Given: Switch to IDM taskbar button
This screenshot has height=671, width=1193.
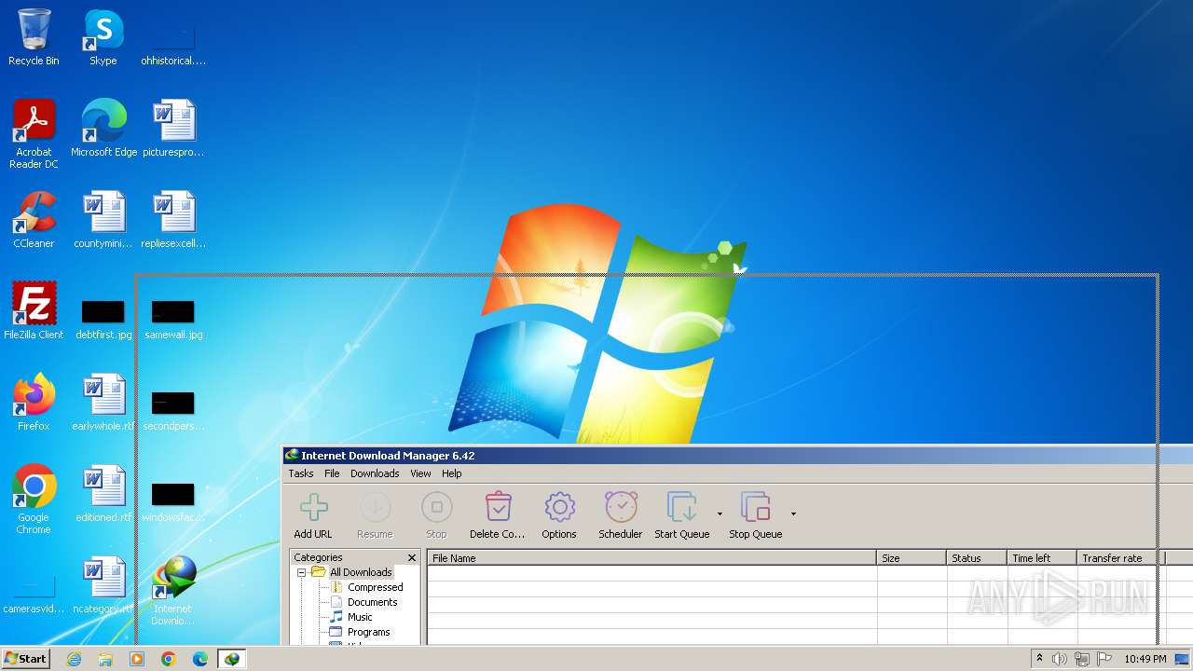Looking at the screenshot, I should point(231,659).
